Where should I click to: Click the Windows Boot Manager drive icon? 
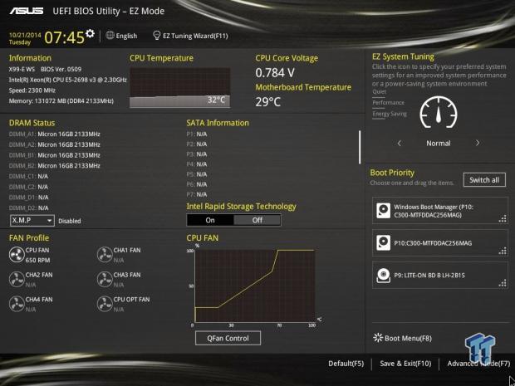pyautogui.click(x=383, y=211)
